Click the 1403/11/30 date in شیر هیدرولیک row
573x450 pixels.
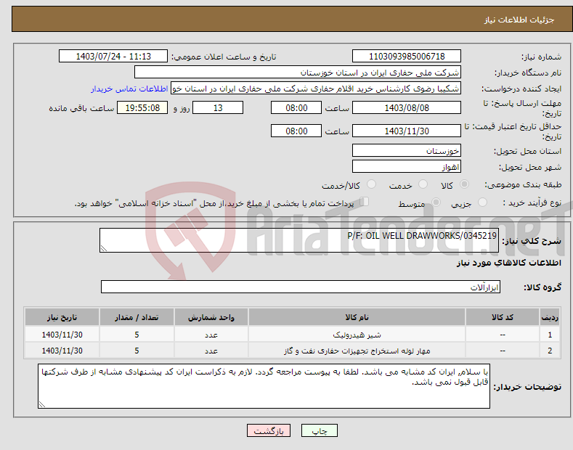62,334
